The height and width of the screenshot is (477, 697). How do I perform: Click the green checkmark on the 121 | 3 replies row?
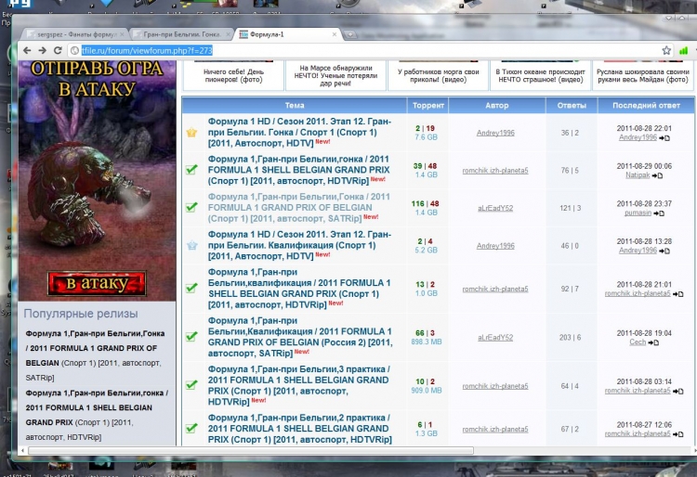[x=191, y=207]
